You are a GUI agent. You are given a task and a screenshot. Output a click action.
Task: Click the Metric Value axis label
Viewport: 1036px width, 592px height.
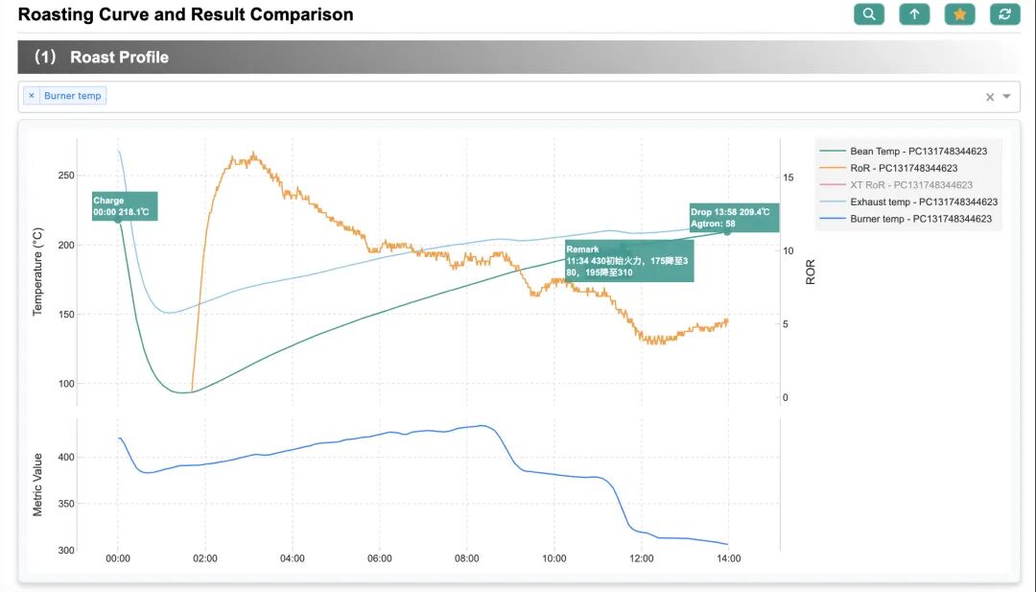coord(37,485)
